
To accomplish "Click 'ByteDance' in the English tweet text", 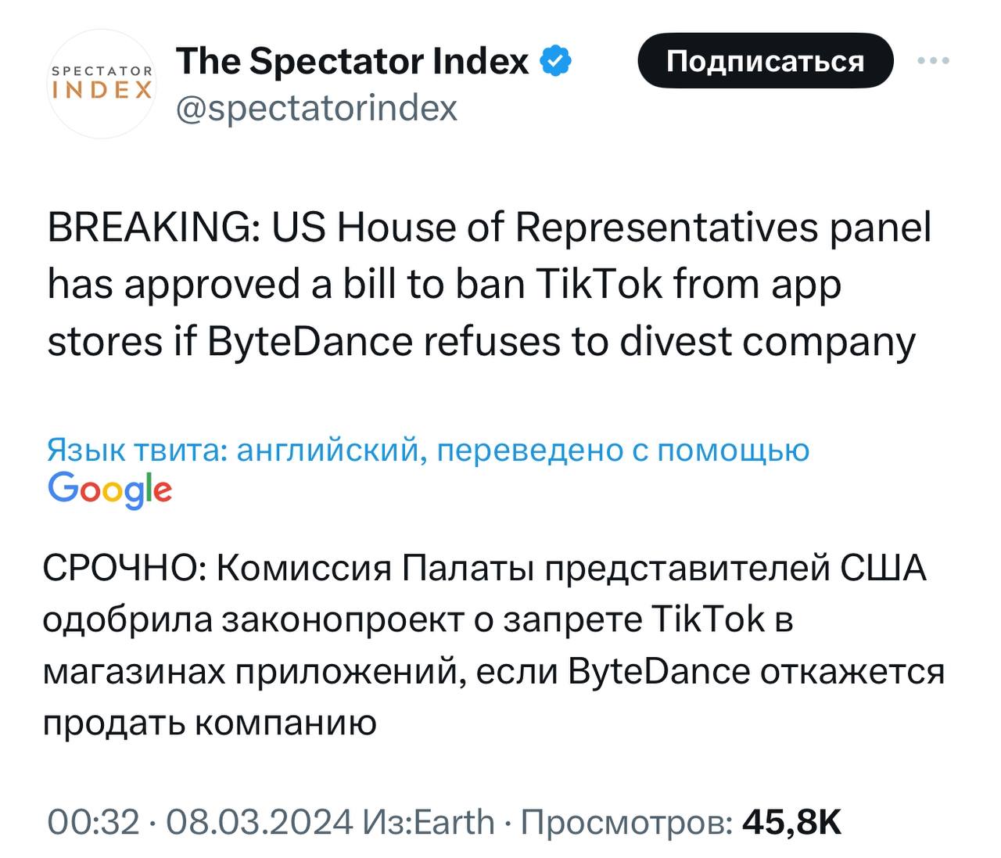I will [x=310, y=342].
